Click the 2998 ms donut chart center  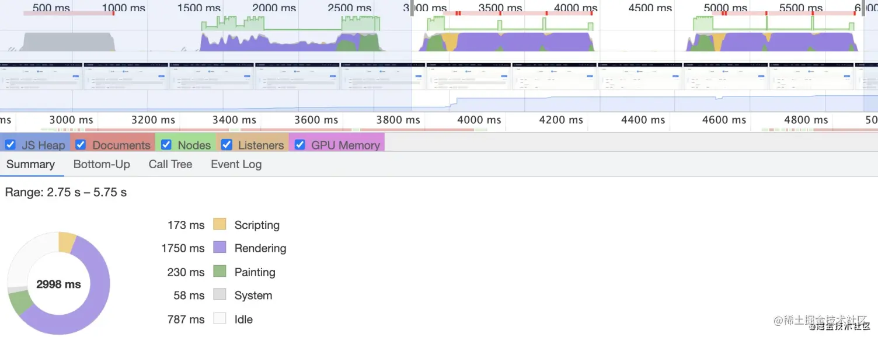coord(58,284)
